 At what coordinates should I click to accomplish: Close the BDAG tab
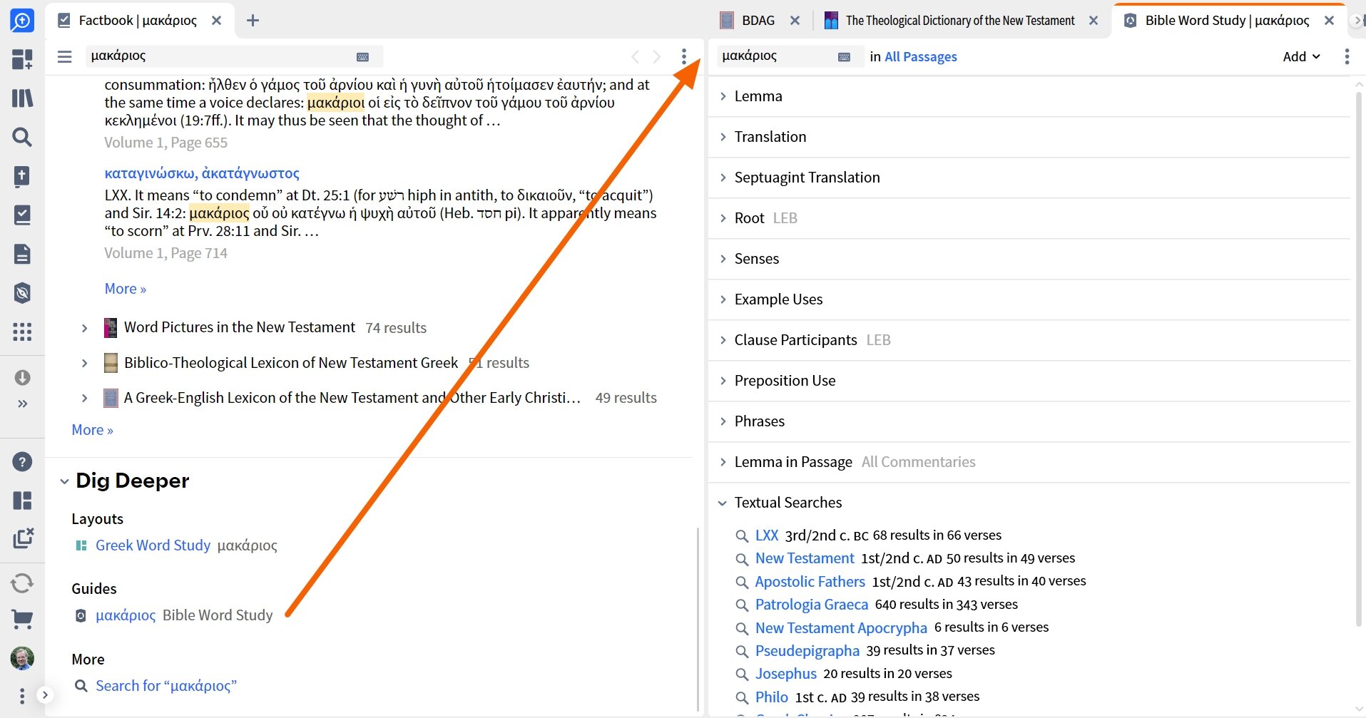[795, 21]
